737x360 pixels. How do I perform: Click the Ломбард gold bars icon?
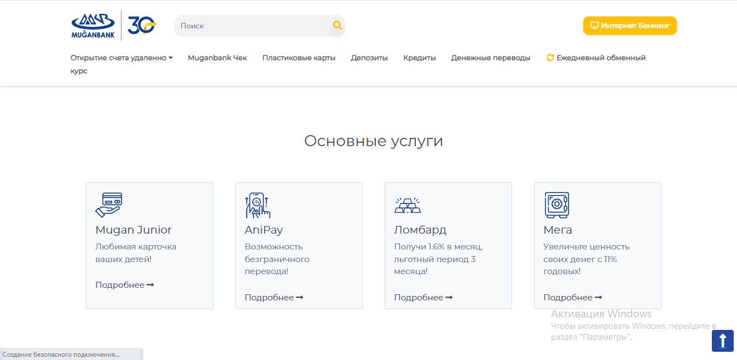click(x=407, y=205)
